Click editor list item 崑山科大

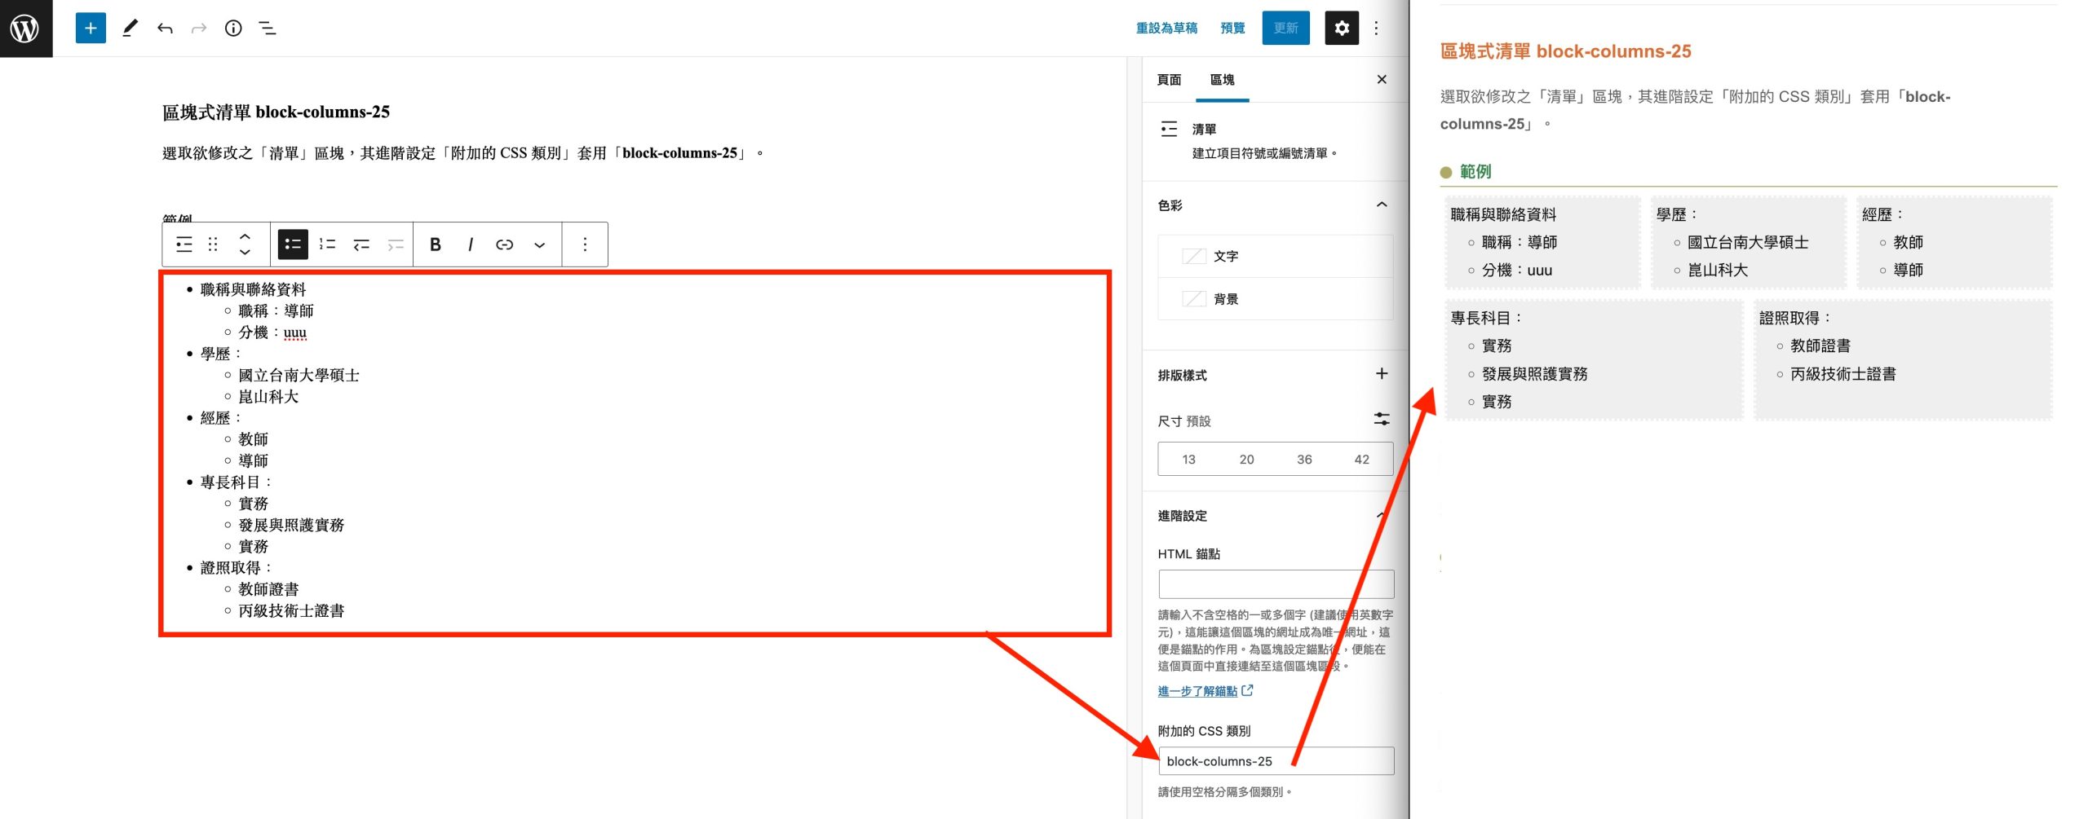point(268,397)
